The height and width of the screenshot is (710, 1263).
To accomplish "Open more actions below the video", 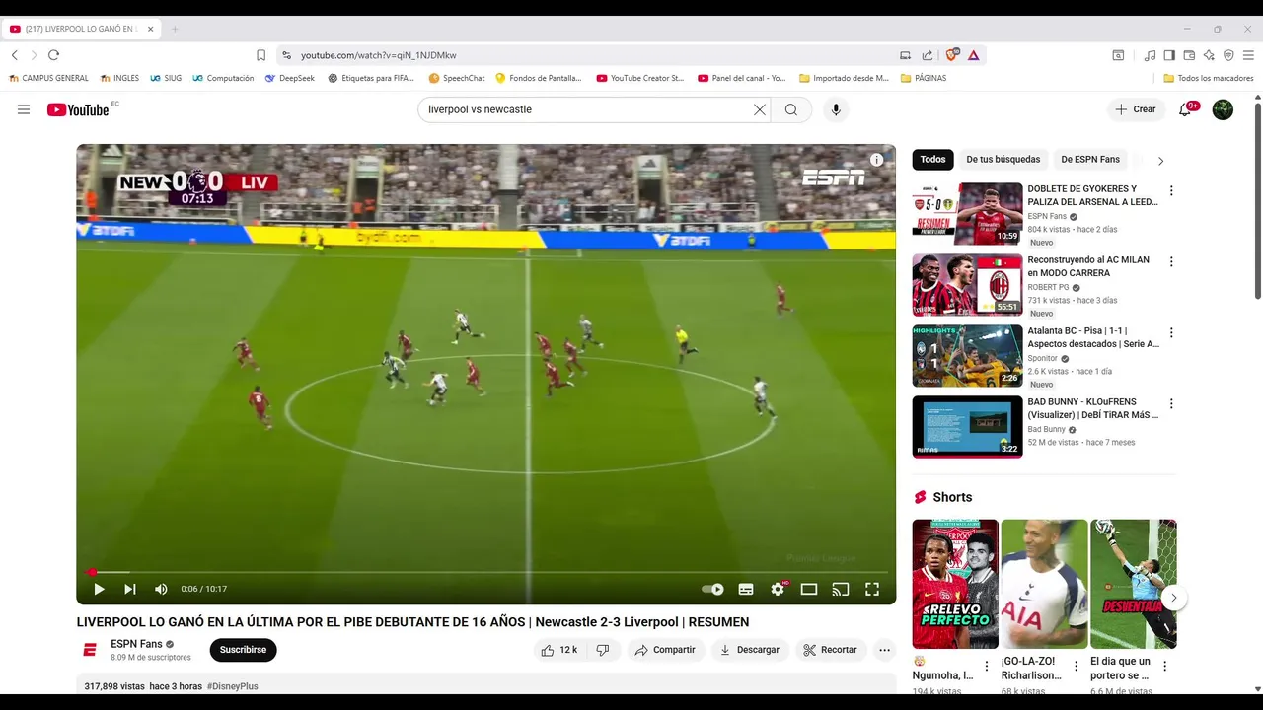I will pyautogui.click(x=884, y=650).
